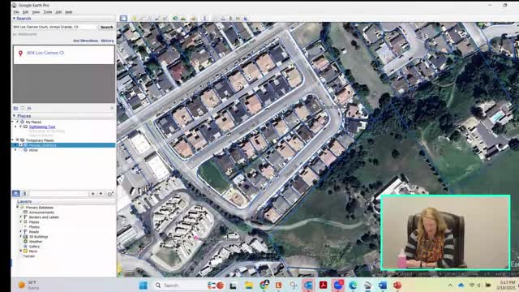The width and height of the screenshot is (519, 292).
Task: Open the 804 Los Ciervos Ct search result
Action: 45,53
